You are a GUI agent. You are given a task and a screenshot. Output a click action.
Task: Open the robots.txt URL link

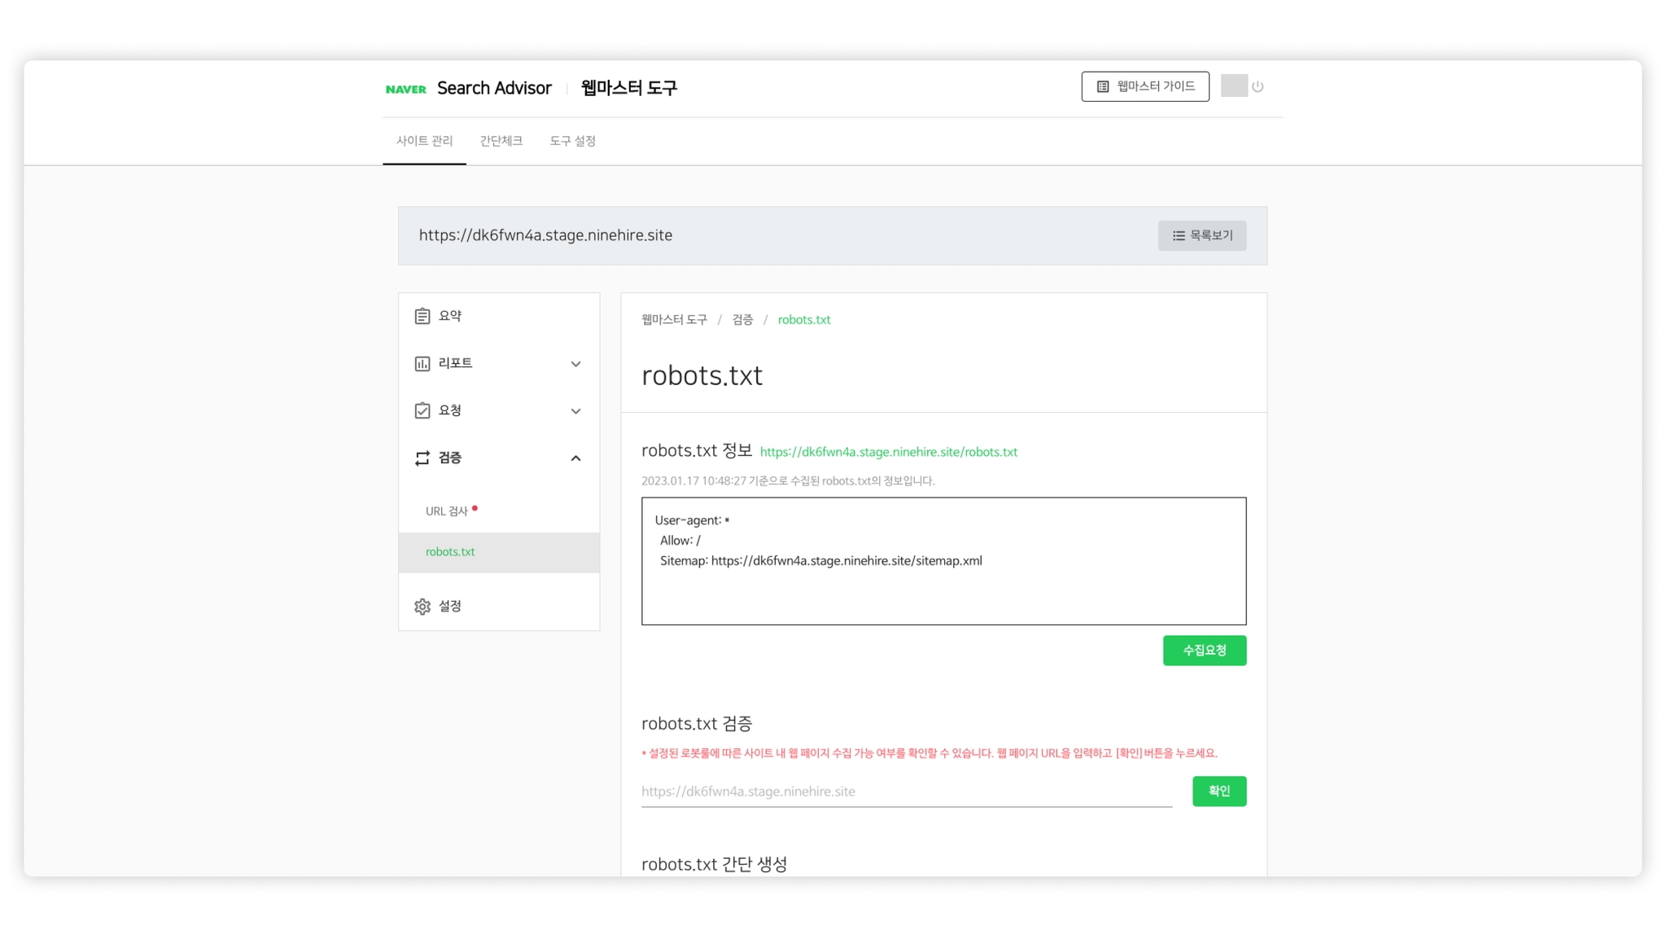[888, 452]
